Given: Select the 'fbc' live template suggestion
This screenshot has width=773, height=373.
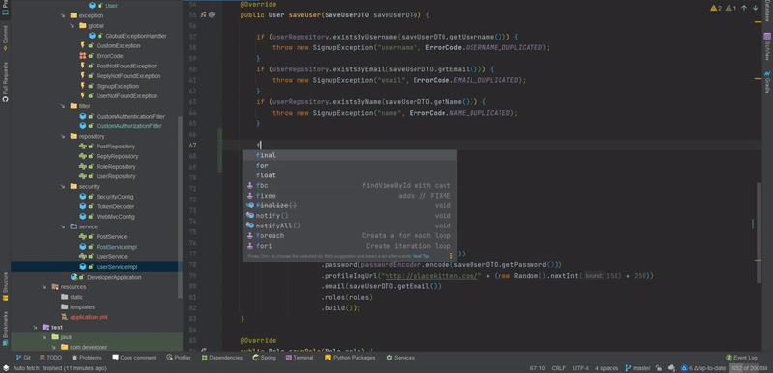Looking at the screenshot, I should pos(350,186).
